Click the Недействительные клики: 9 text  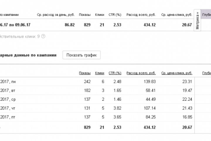click(x=20, y=36)
